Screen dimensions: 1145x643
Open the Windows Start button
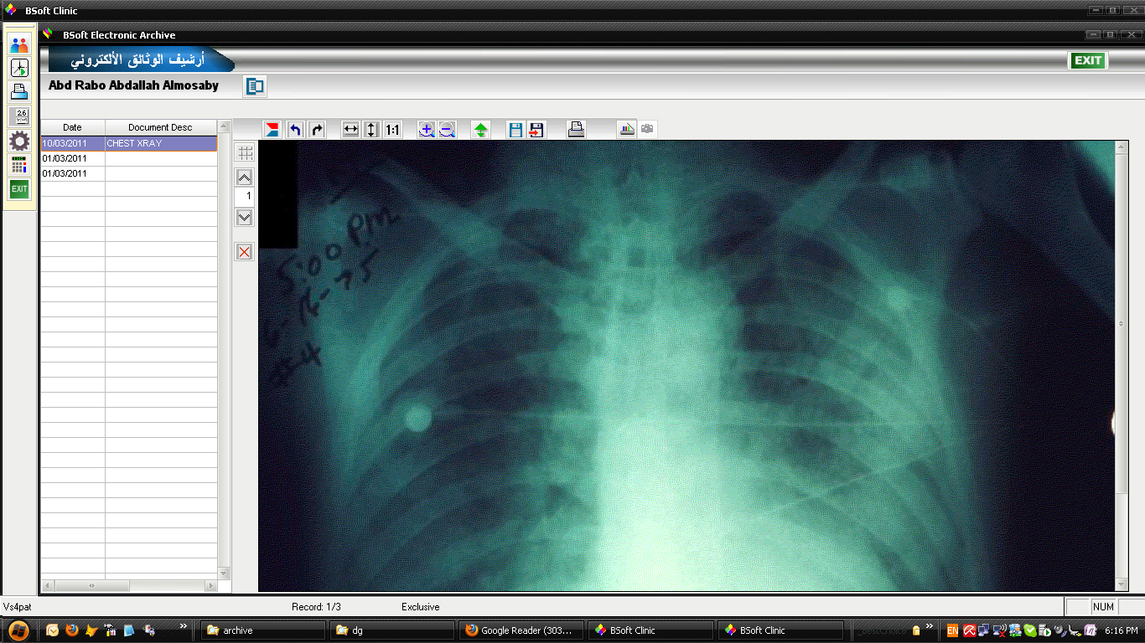point(18,630)
